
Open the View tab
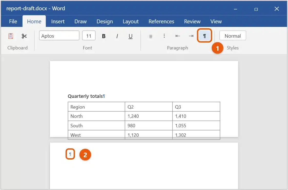point(216,22)
